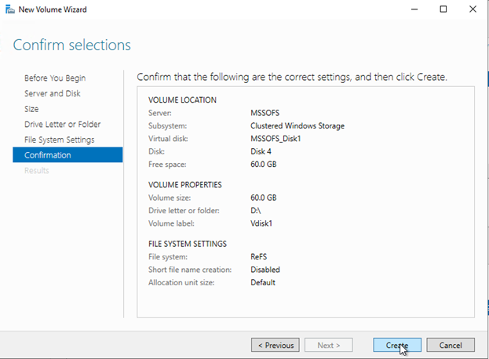Click the New Volume Wizard title bar icon
489x359 pixels.
(9, 9)
